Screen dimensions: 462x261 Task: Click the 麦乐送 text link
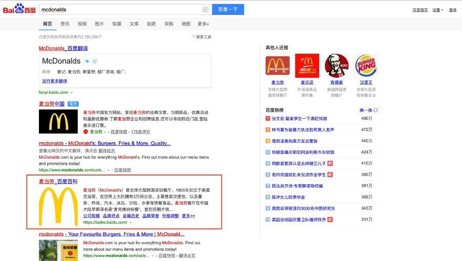(x=307, y=82)
